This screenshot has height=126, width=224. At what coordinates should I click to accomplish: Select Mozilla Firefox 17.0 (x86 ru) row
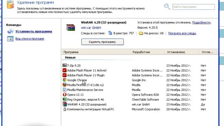[x=140, y=85]
